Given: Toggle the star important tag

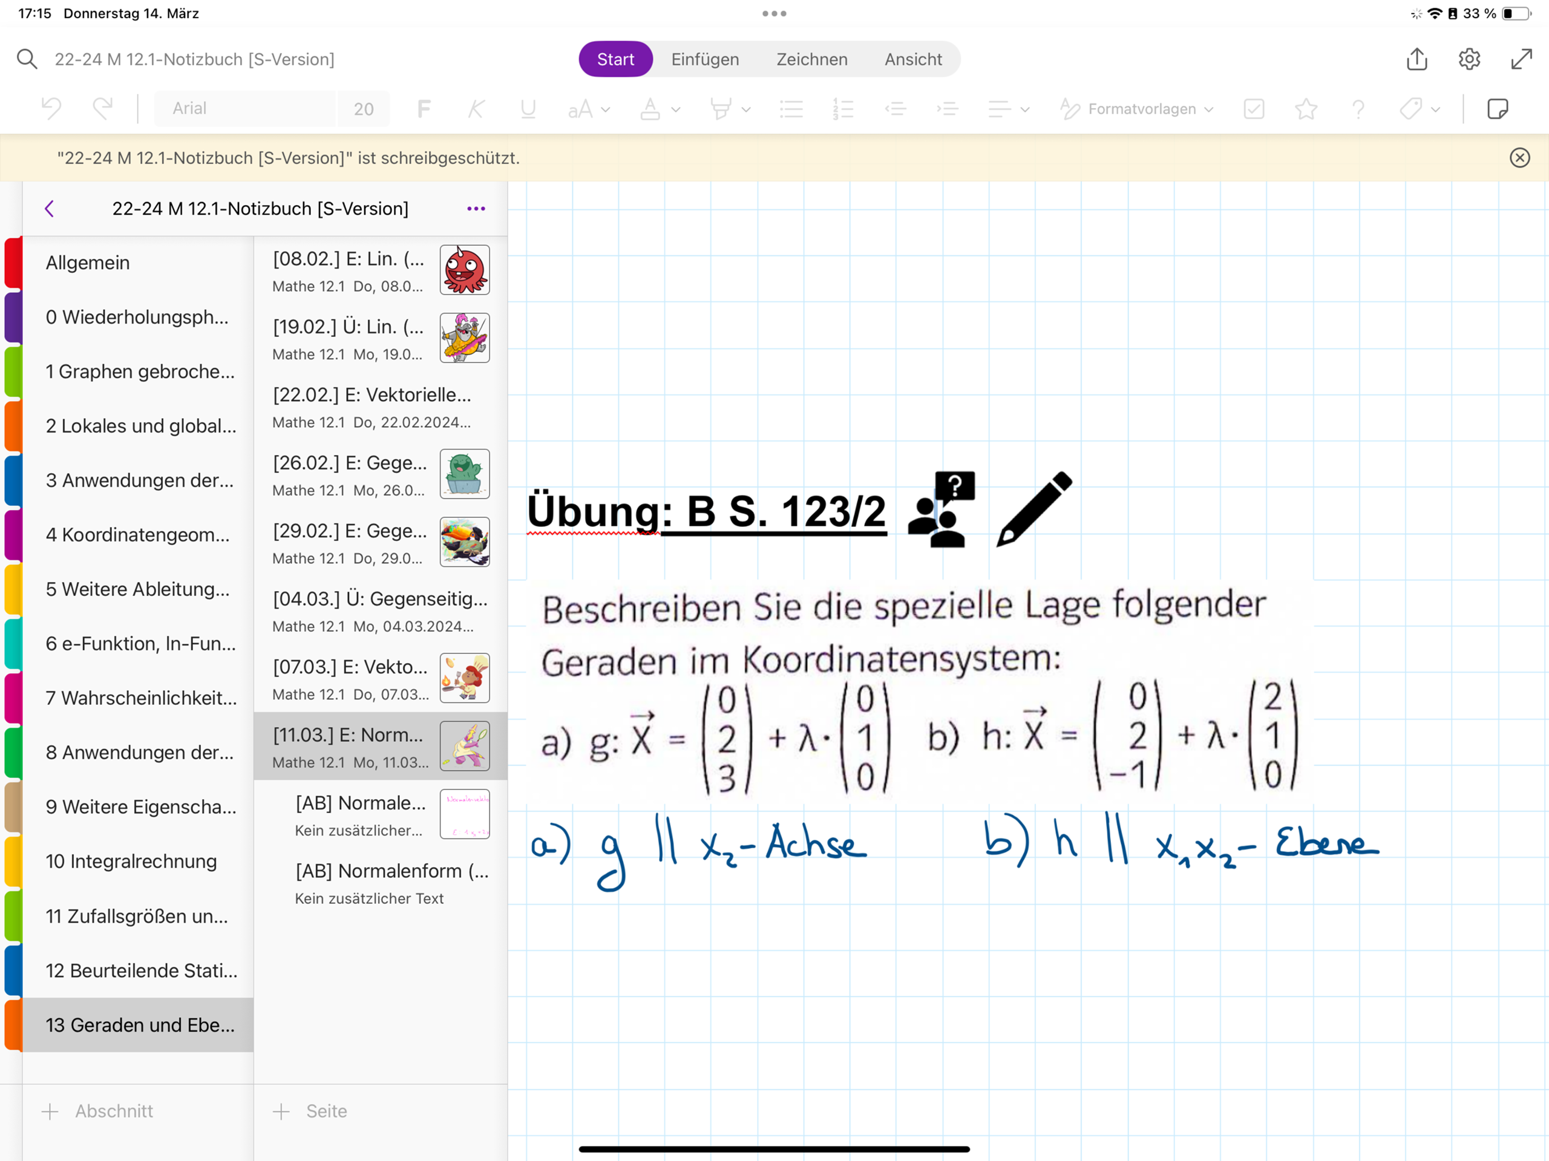Looking at the screenshot, I should 1305,108.
